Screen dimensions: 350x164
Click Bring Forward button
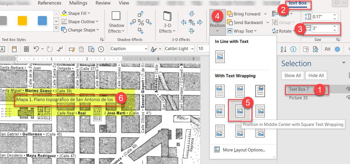click(x=244, y=14)
